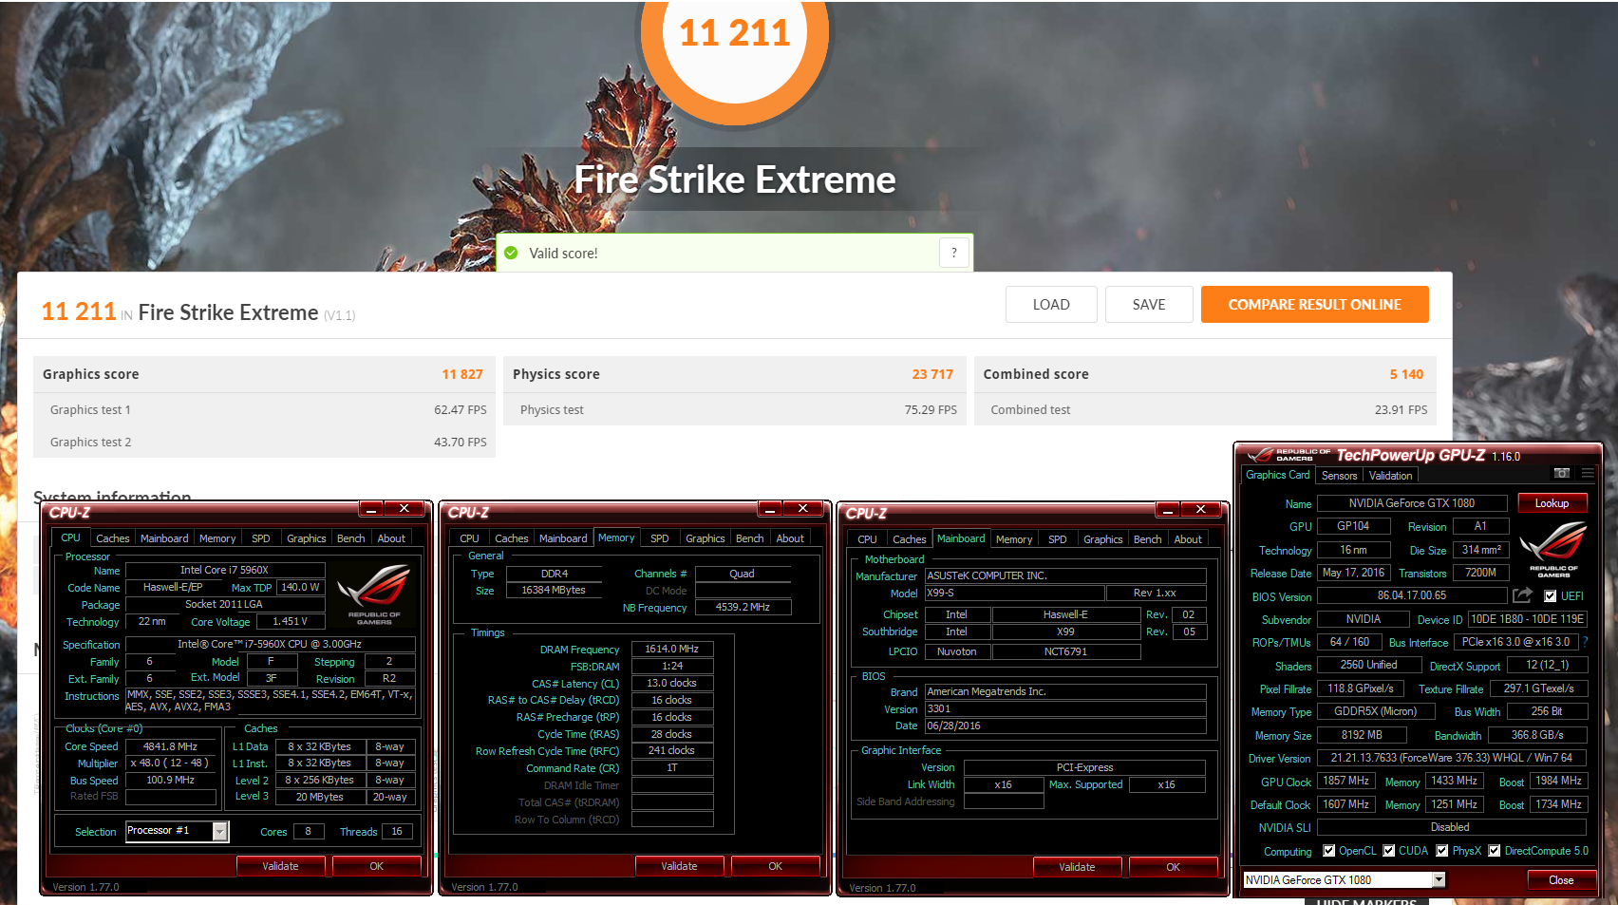
Task: Take a GPU-Z screenshot with camera icon
Action: click(1561, 473)
